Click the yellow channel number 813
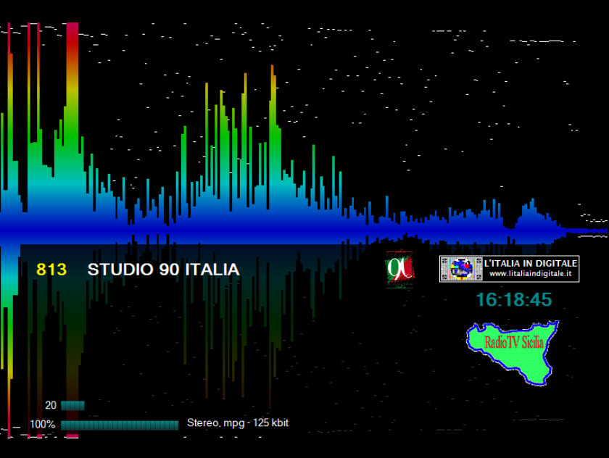Viewport: 609px width, 458px height. (51, 270)
